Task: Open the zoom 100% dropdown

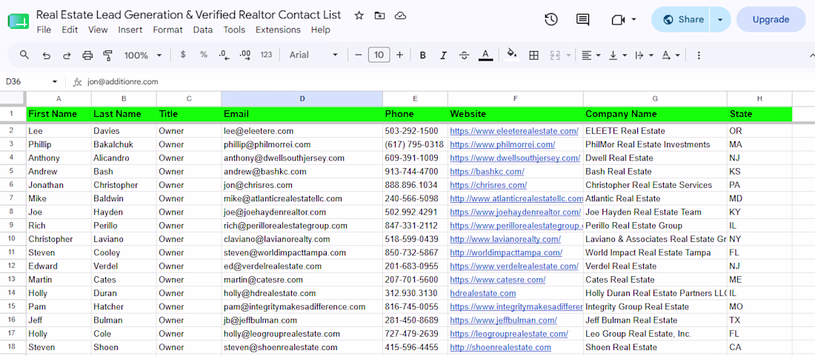Action: (x=143, y=55)
